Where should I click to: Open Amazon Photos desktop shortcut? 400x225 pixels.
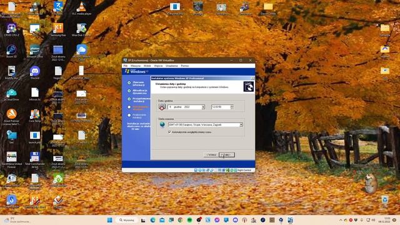click(35, 51)
